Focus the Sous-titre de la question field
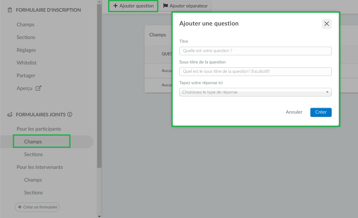 click(x=255, y=71)
